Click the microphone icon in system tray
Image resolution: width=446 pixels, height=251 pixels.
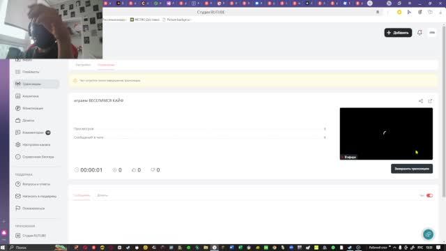[x=400, y=248]
